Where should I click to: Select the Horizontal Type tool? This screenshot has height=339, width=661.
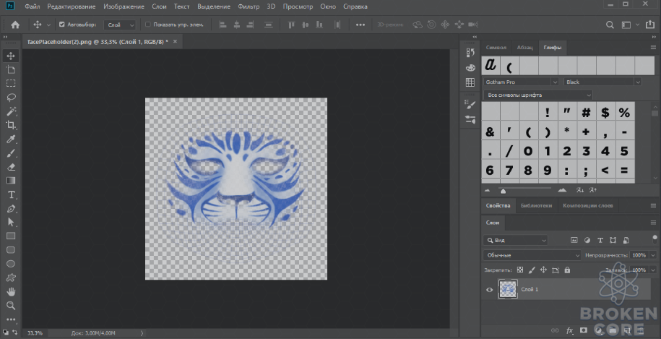[11, 194]
